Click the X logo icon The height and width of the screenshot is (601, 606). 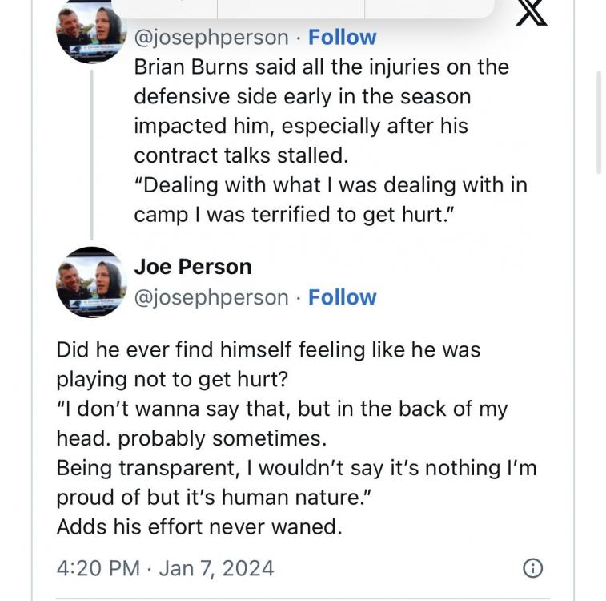[531, 13]
